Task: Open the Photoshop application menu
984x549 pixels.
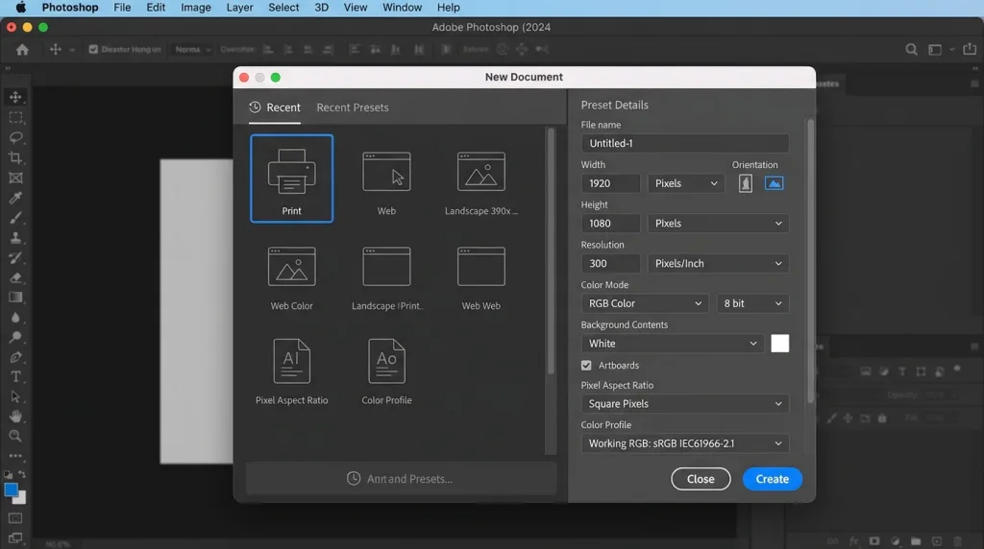Action: point(70,8)
